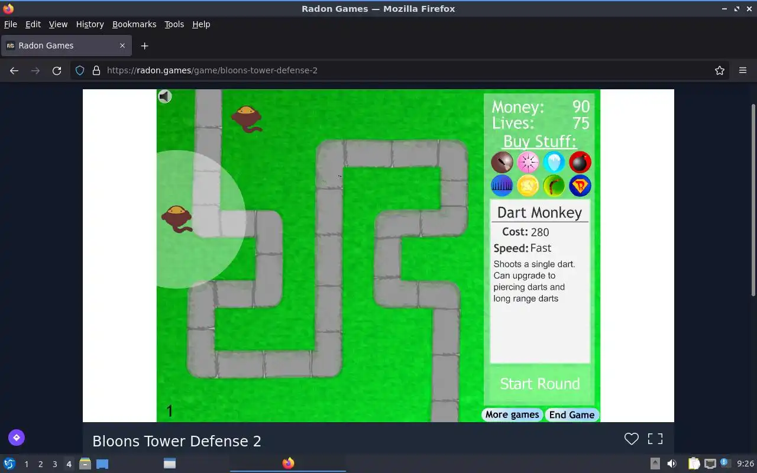Open the desktop start menu launcher

point(9,464)
